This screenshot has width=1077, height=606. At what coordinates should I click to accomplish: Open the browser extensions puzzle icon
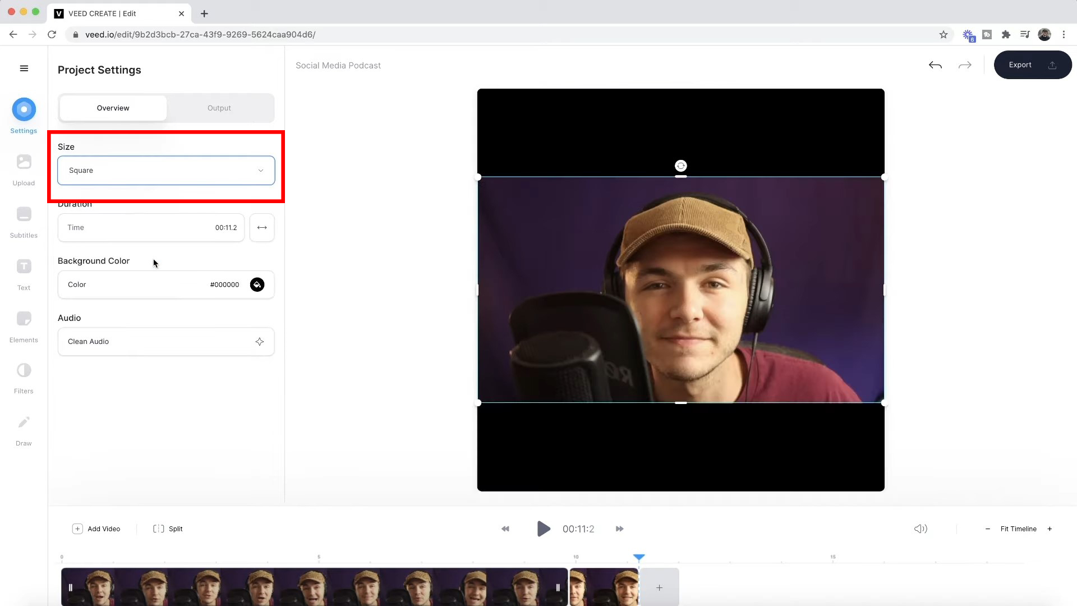(x=1006, y=35)
